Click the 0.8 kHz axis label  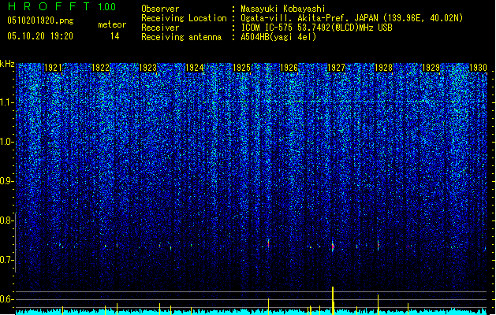[x=6, y=220]
